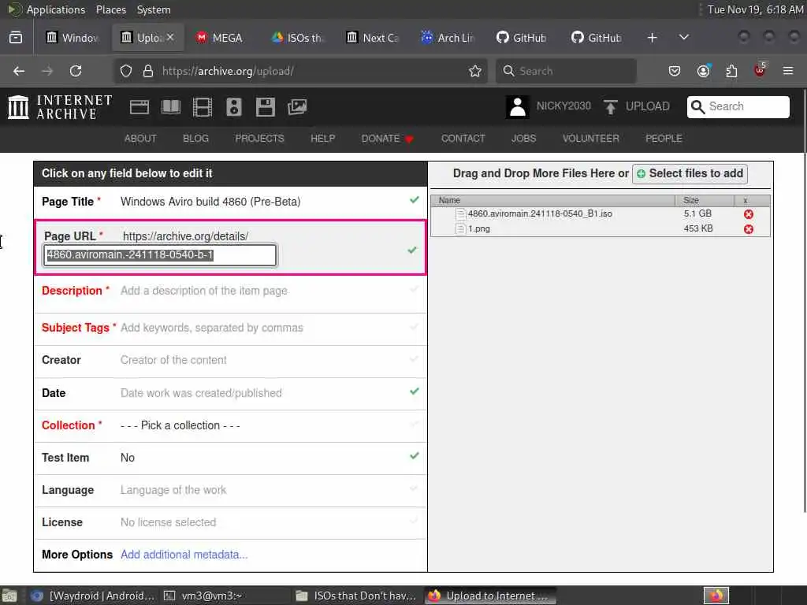Open the Firefox hamburger menu
Screen dimensions: 807x605
788,71
